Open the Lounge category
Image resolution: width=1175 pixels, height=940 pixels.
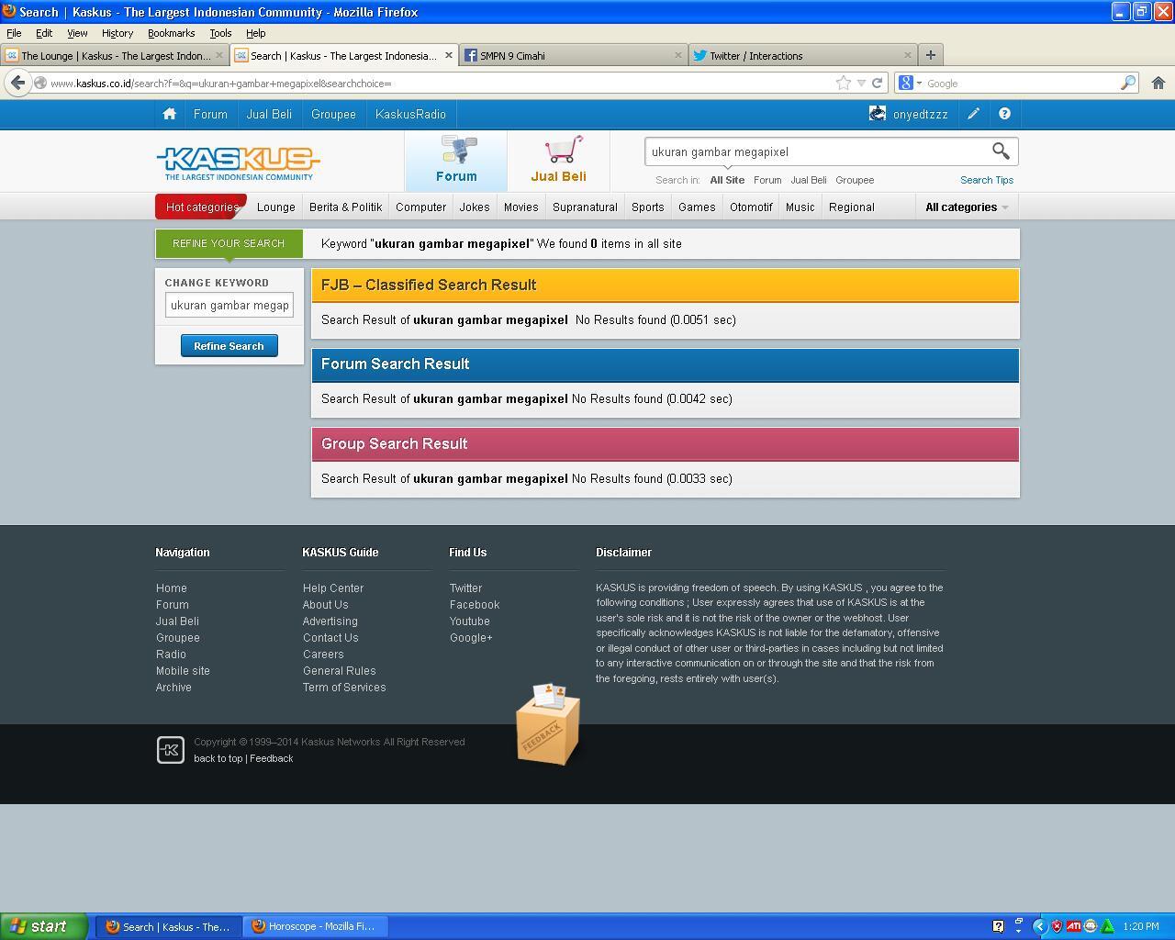[x=276, y=207]
